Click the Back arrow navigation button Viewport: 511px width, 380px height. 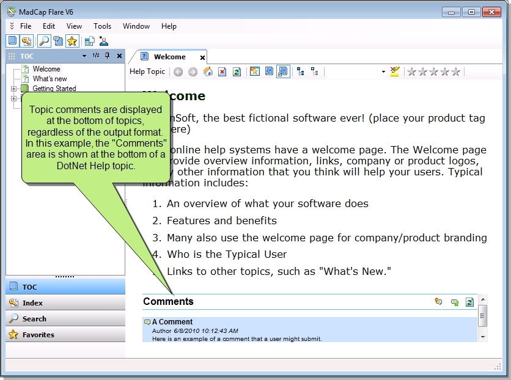(x=178, y=71)
